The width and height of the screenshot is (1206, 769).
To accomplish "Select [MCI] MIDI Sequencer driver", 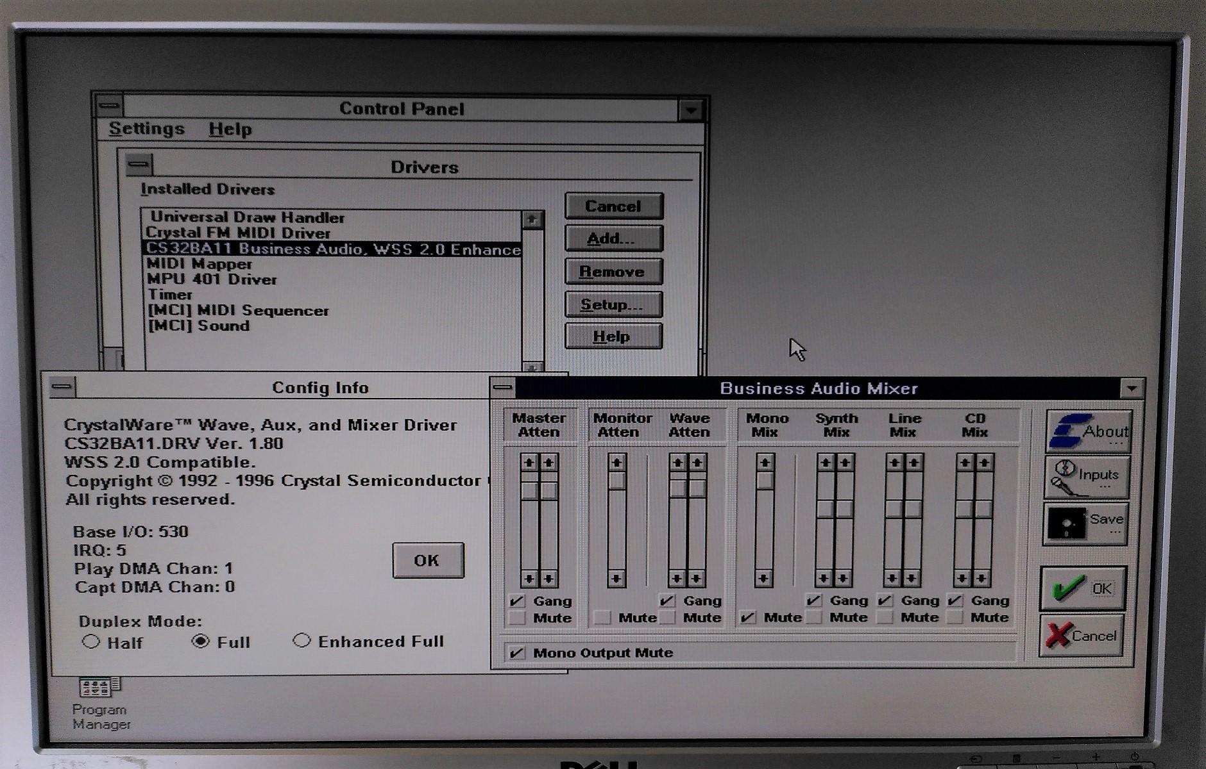I will (x=332, y=310).
